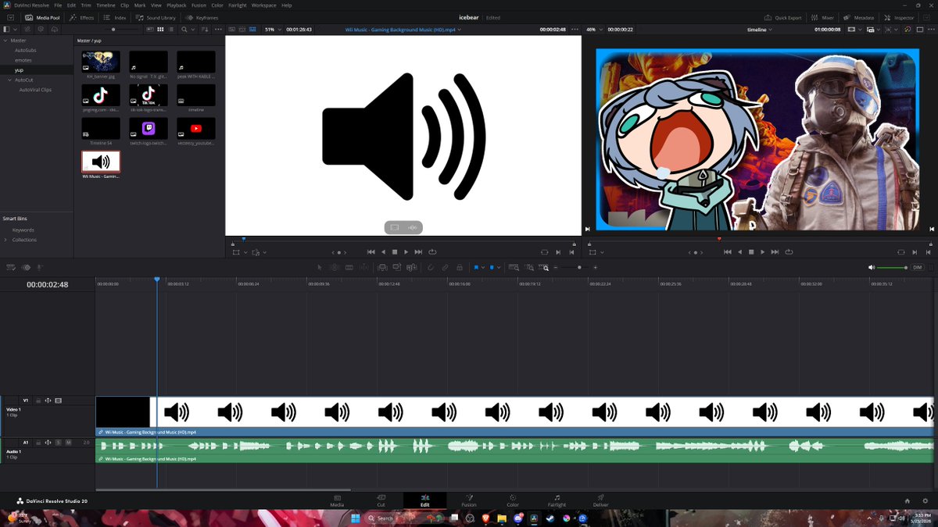938x527 pixels.
Task: Collapse the AutoCut bin
Action: click(10, 80)
